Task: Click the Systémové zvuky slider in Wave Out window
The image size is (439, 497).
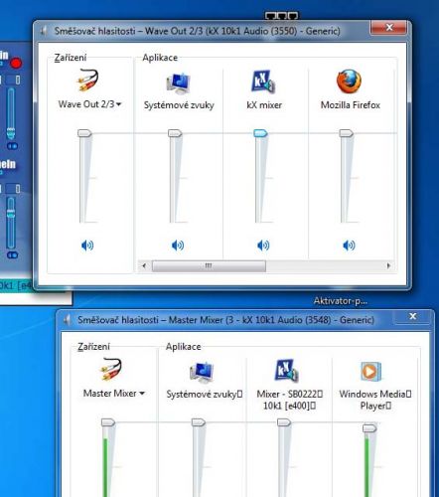Action: point(175,133)
